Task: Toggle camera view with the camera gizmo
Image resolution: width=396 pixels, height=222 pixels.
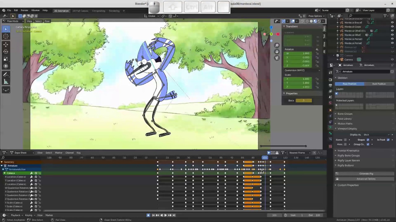Action: [x=277, y=58]
